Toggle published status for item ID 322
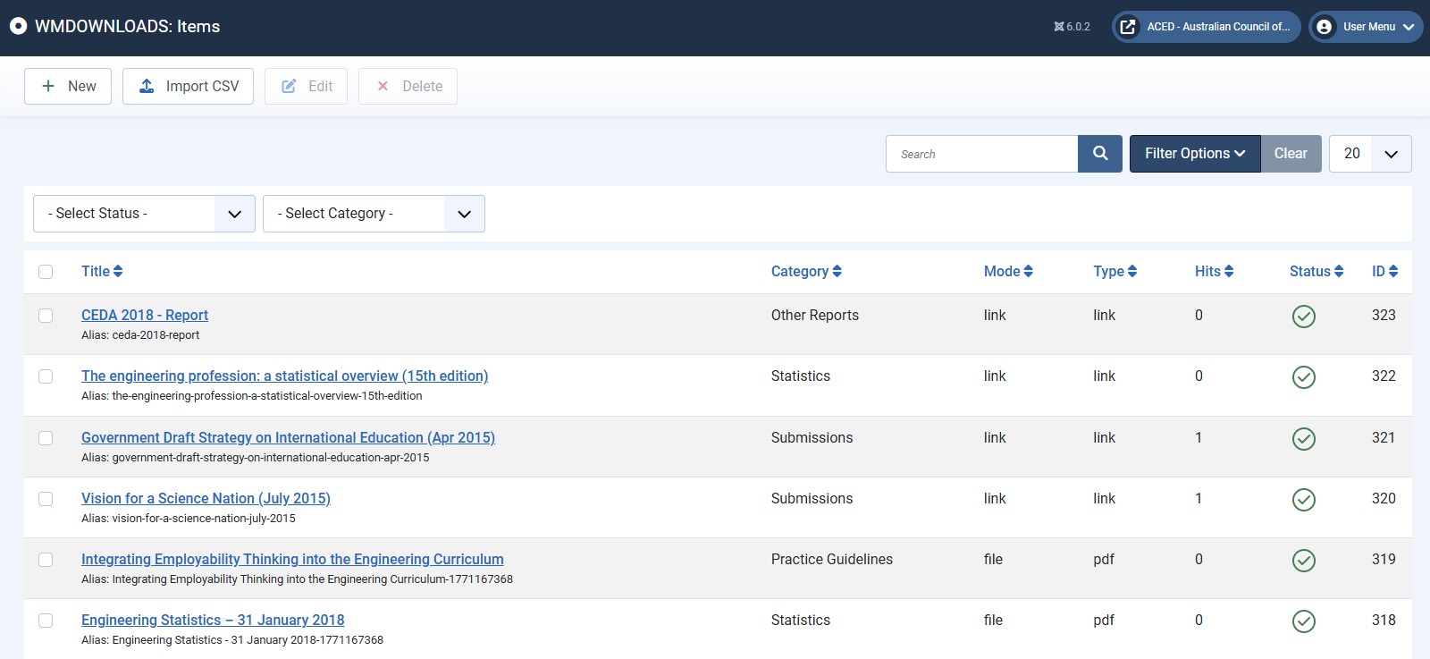This screenshot has width=1430, height=659. tap(1304, 377)
